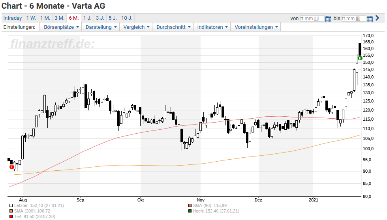The image size is (387, 220).
Task: Click the 'Sep' x-axis label
Action: click(80, 200)
